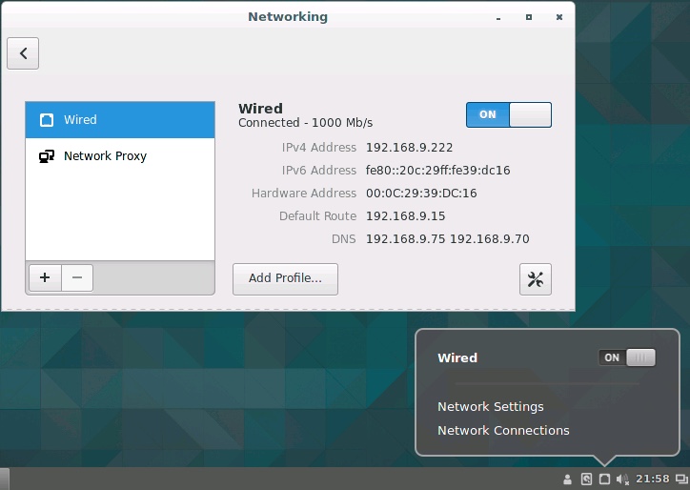Click the wired network tray icon
This screenshot has width=690, height=490.
pyautogui.click(x=604, y=480)
